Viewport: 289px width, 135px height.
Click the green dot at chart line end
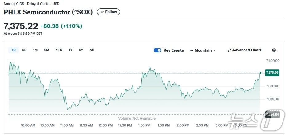click(x=260, y=73)
